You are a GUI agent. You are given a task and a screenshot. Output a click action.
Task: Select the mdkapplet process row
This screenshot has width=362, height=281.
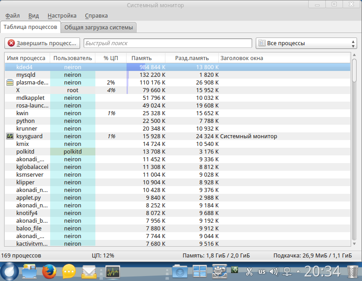tap(177, 98)
